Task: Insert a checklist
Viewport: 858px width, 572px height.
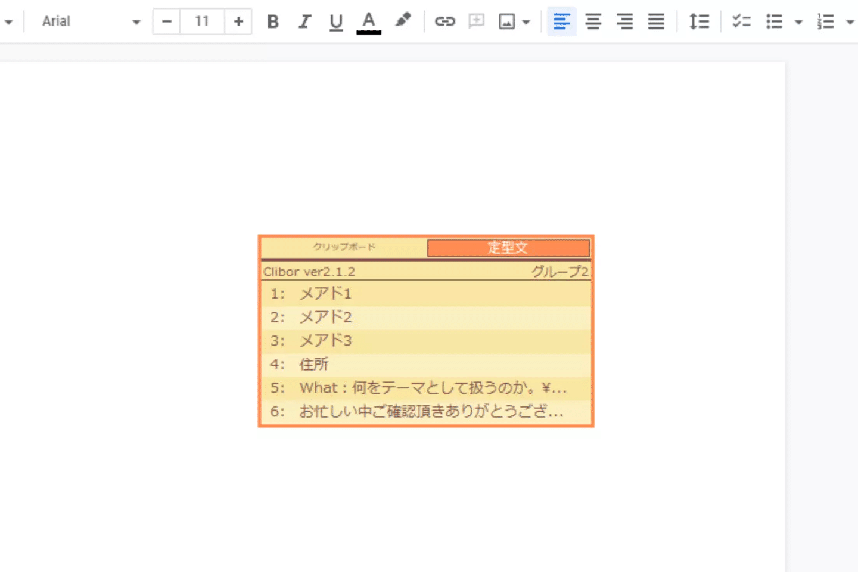Action: (741, 22)
